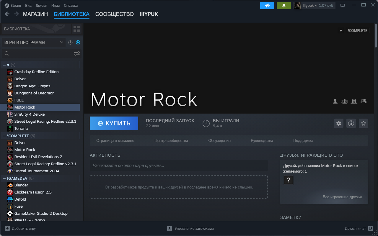378x236 pixels.
Task: Open the Магазин tab
Action: (x=35, y=14)
